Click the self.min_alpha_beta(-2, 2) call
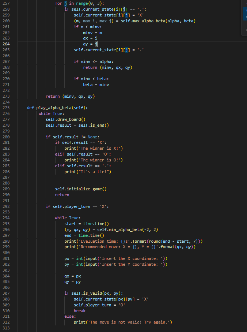 click(x=128, y=230)
